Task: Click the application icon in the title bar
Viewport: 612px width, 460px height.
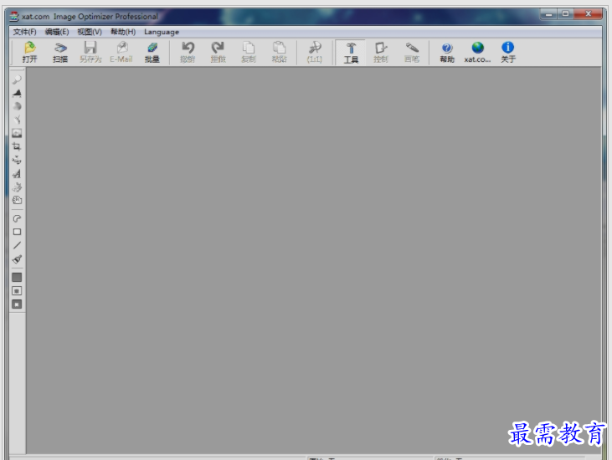Action: [14, 17]
